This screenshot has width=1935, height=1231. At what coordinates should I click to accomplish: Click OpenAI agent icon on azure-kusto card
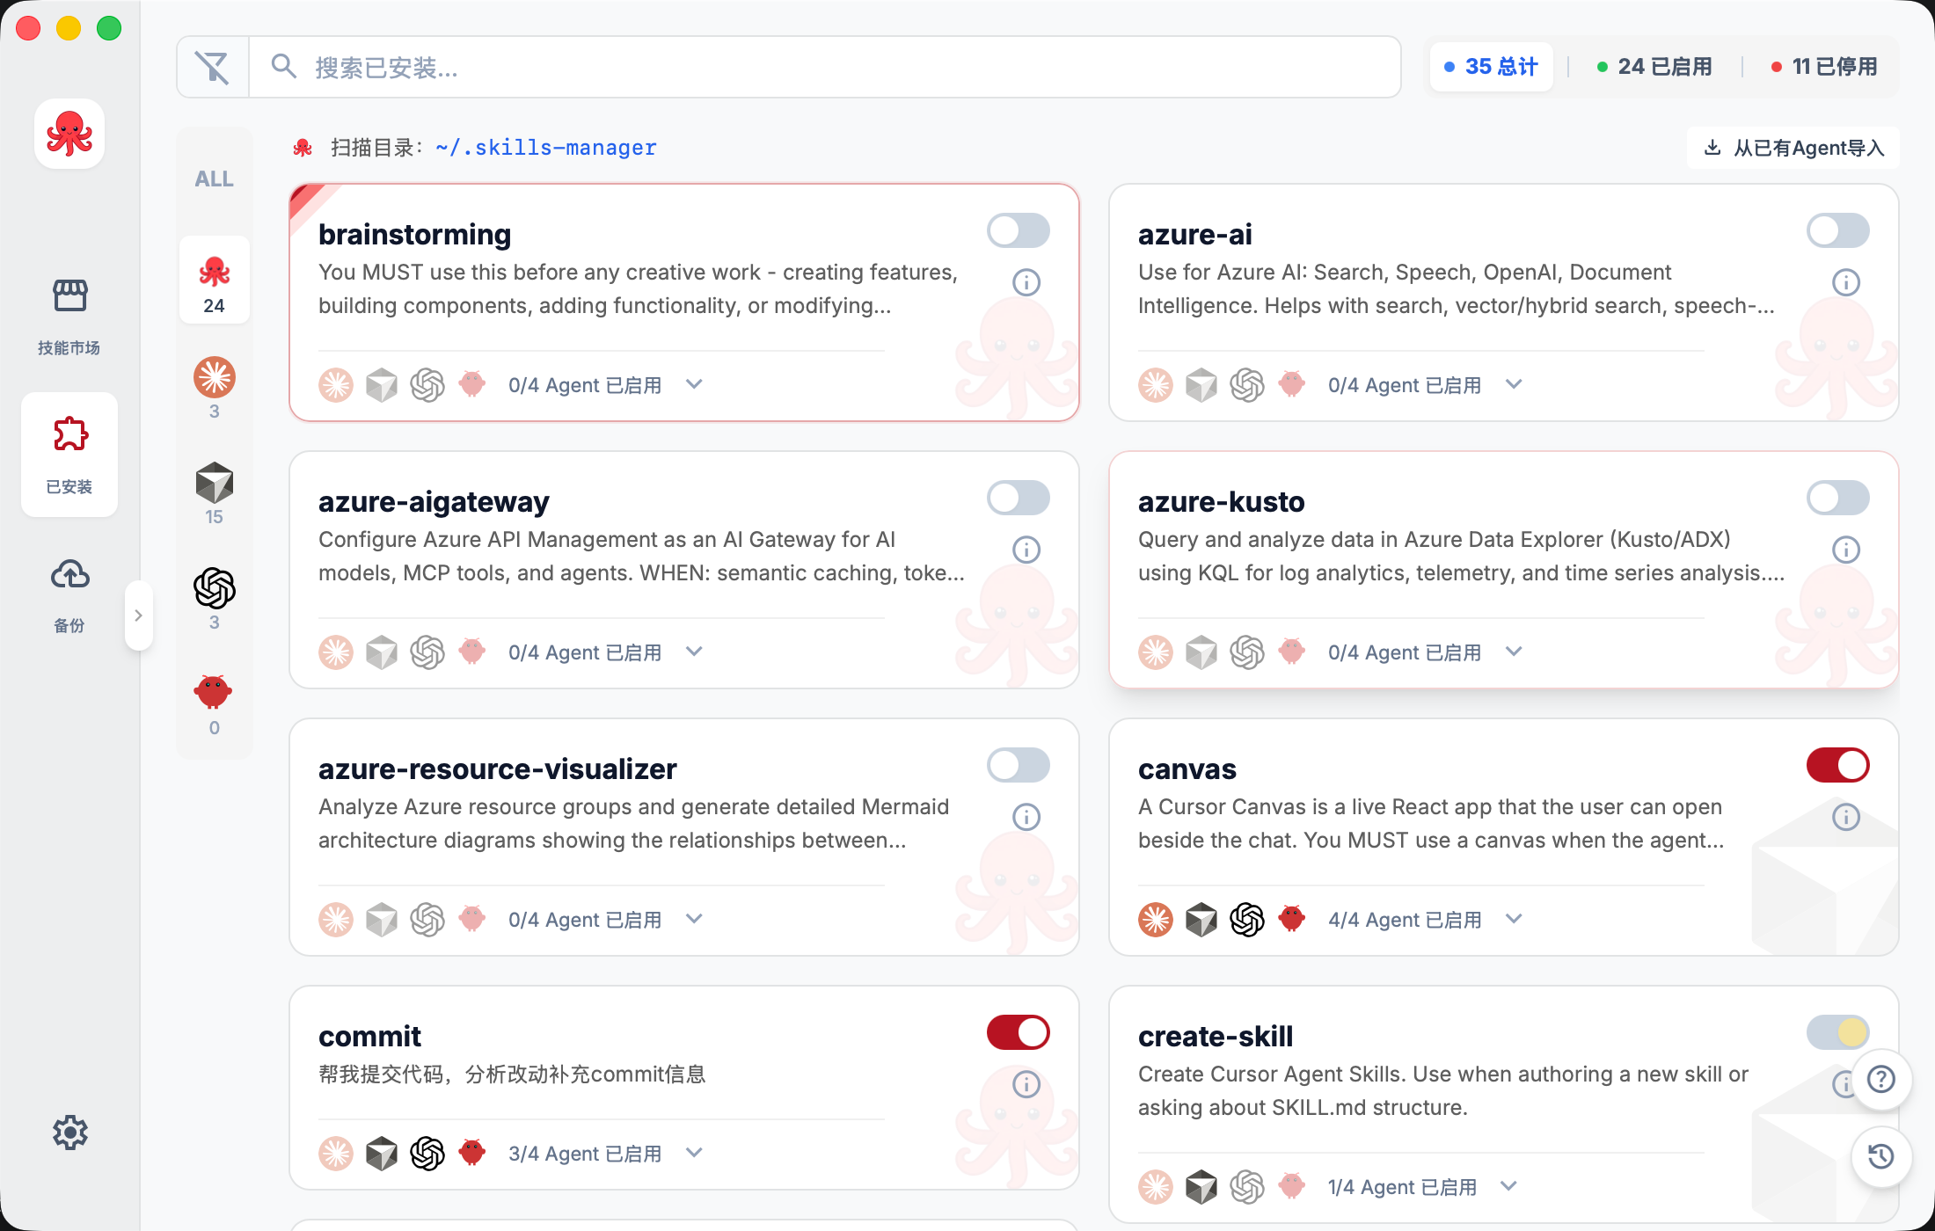[x=1247, y=652]
